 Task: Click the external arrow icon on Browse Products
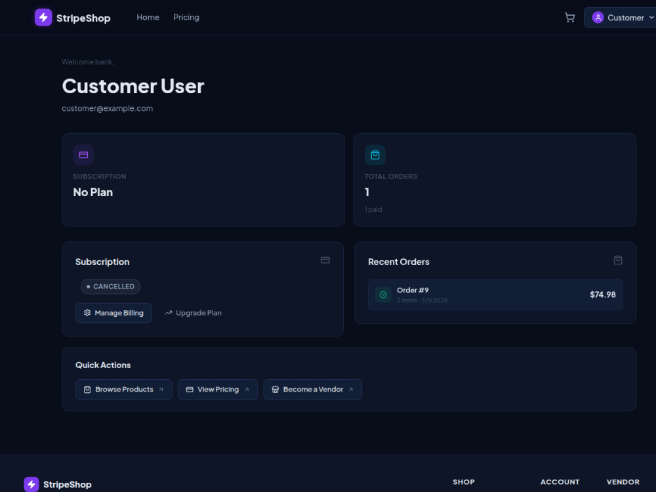coord(161,390)
